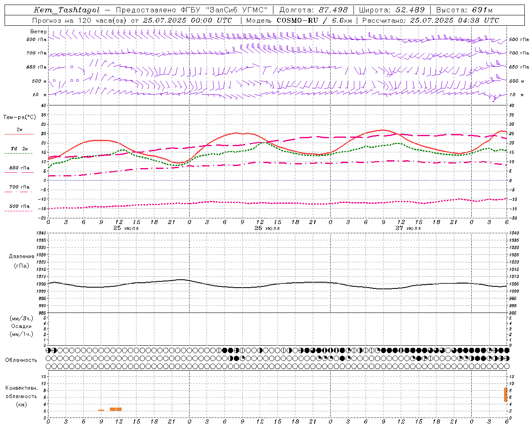Screen dimensions: 531x425
Task: Select the longitude value 87.498
Action: [x=333, y=10]
